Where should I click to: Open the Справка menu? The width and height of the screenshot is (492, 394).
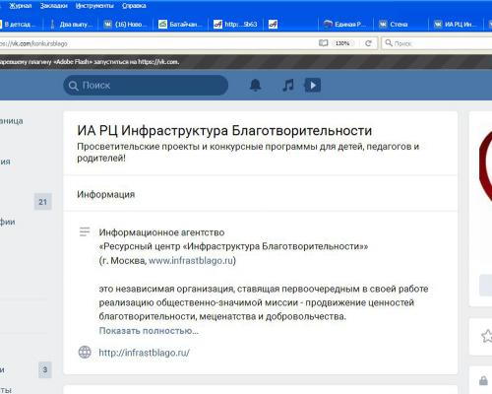click(134, 6)
